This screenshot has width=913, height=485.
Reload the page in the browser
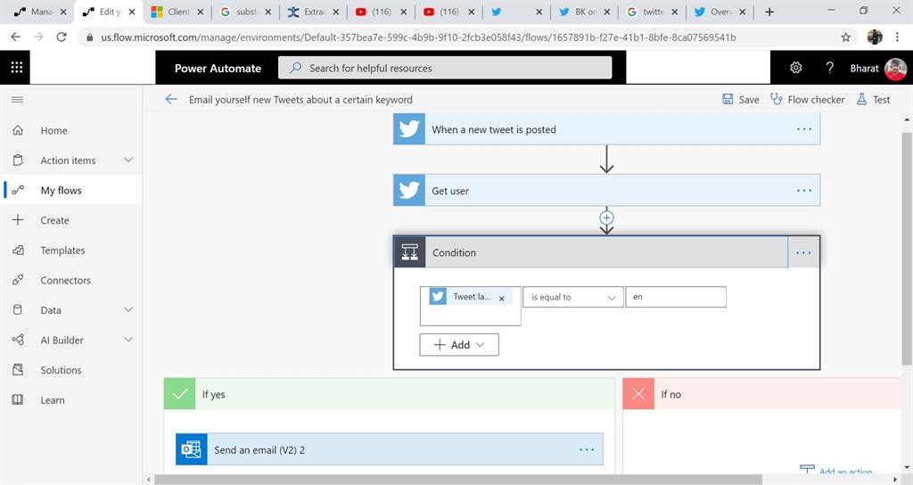click(62, 37)
